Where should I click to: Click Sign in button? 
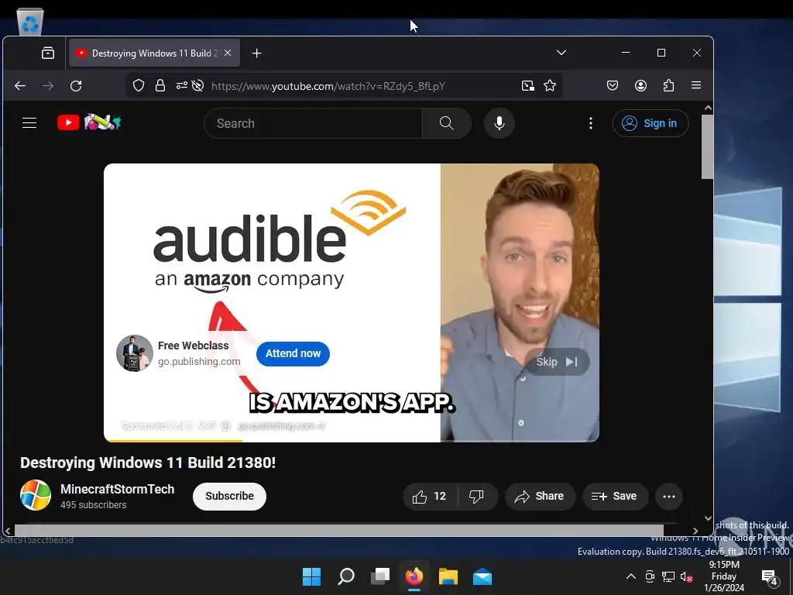click(x=651, y=123)
